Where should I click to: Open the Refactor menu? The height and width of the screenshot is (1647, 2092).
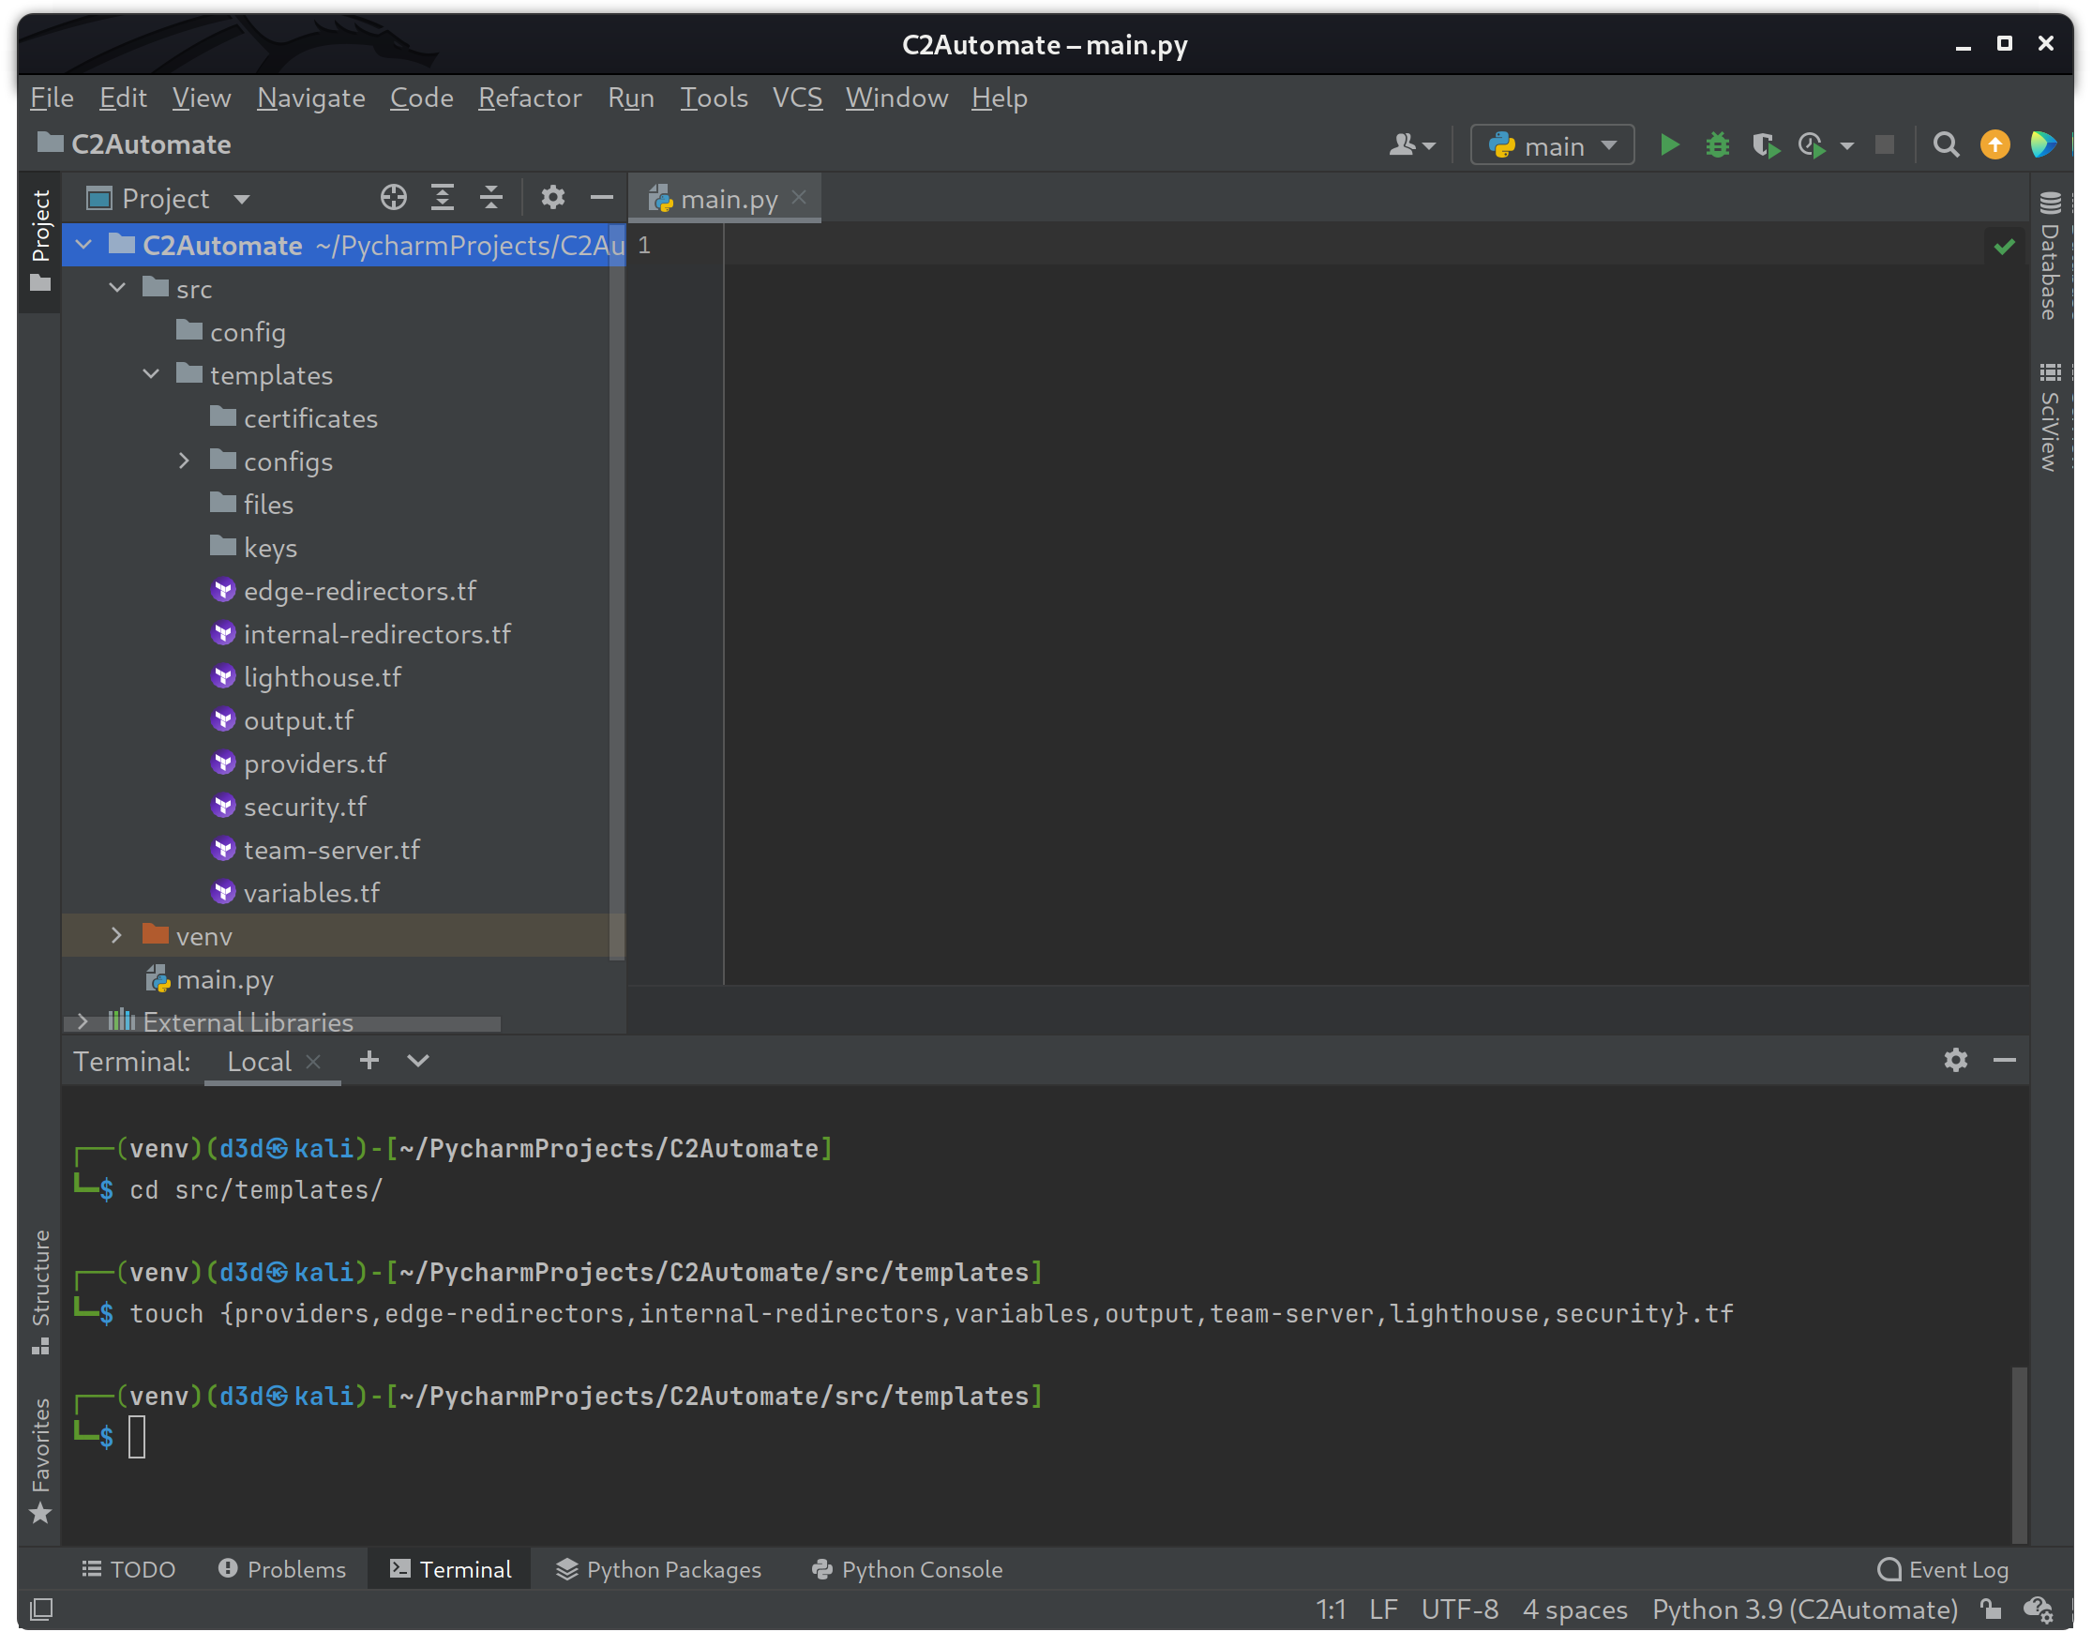click(529, 98)
